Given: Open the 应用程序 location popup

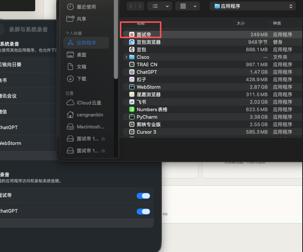Looking at the screenshot, I should (253, 6).
